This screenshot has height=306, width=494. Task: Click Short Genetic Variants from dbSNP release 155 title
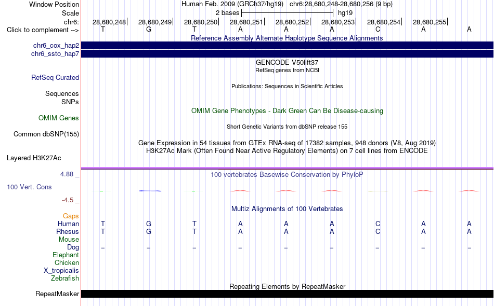(x=287, y=127)
